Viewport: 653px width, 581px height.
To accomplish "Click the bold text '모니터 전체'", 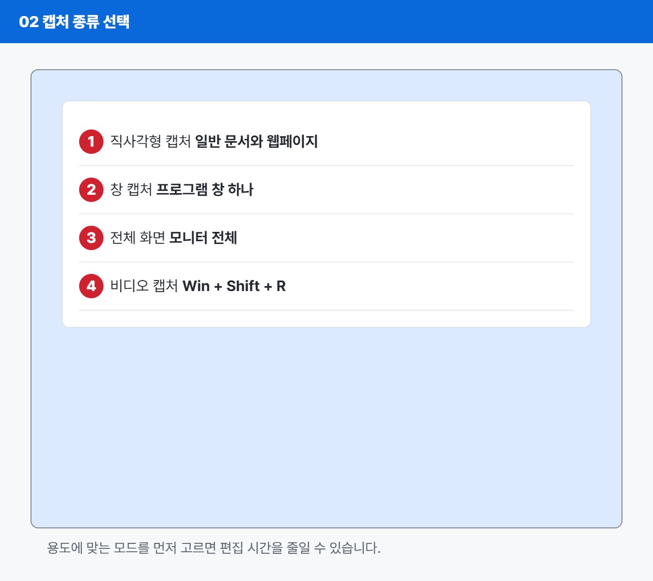I will point(203,238).
